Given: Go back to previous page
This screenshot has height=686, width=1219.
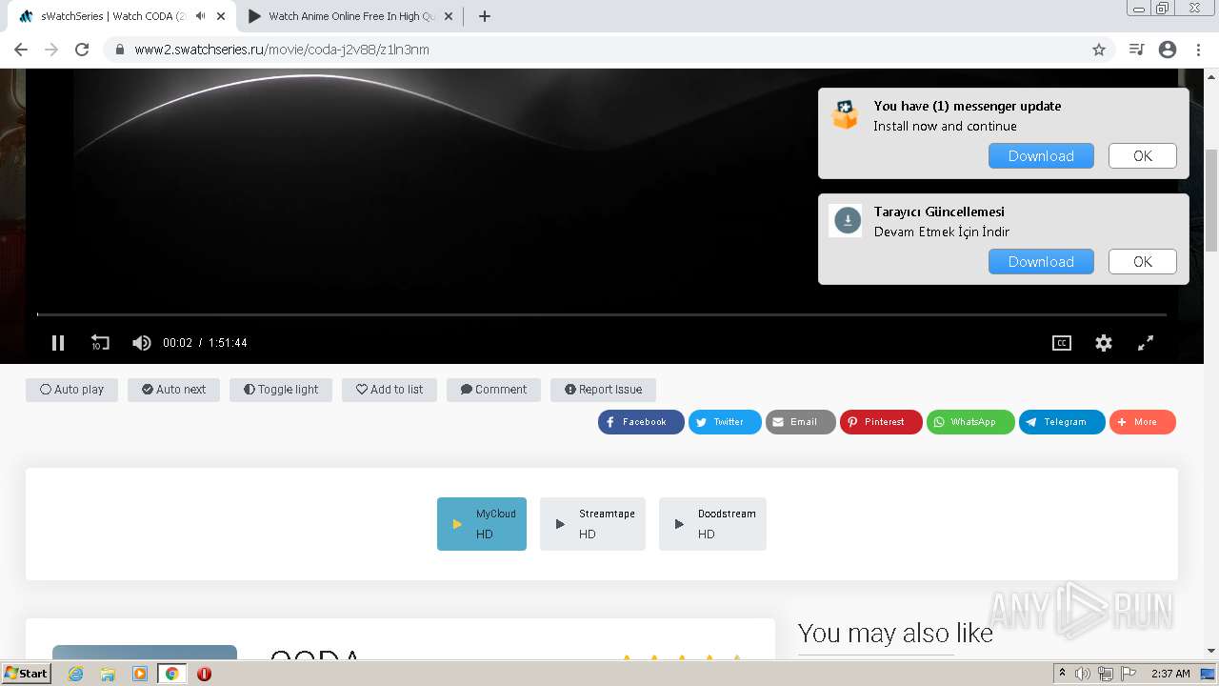Looking at the screenshot, I should (x=21, y=50).
